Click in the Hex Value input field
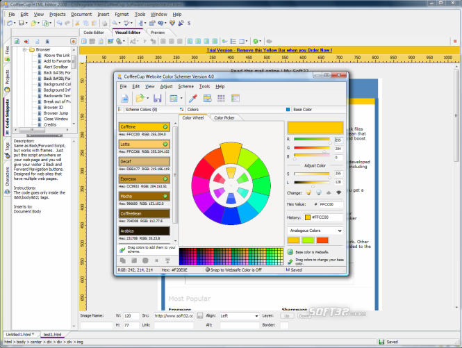This screenshot has width=462, height=348. point(331,204)
